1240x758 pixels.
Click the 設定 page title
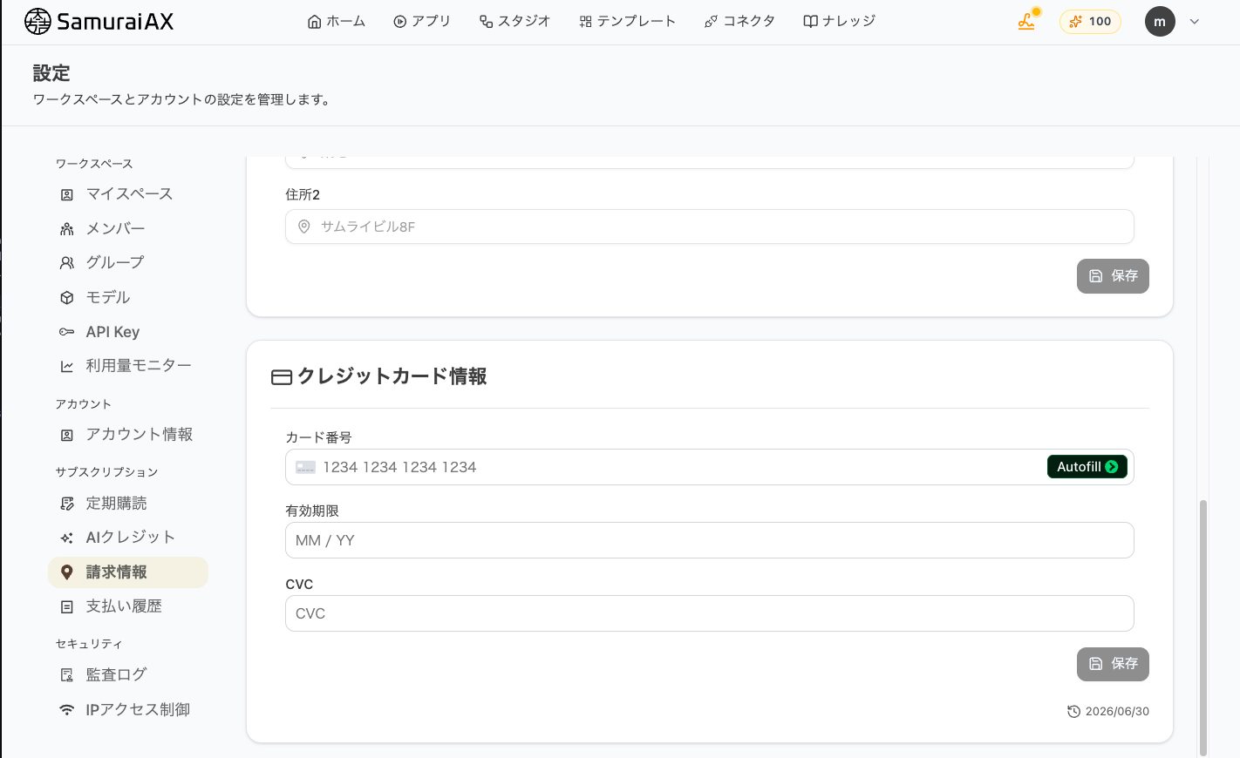[51, 73]
